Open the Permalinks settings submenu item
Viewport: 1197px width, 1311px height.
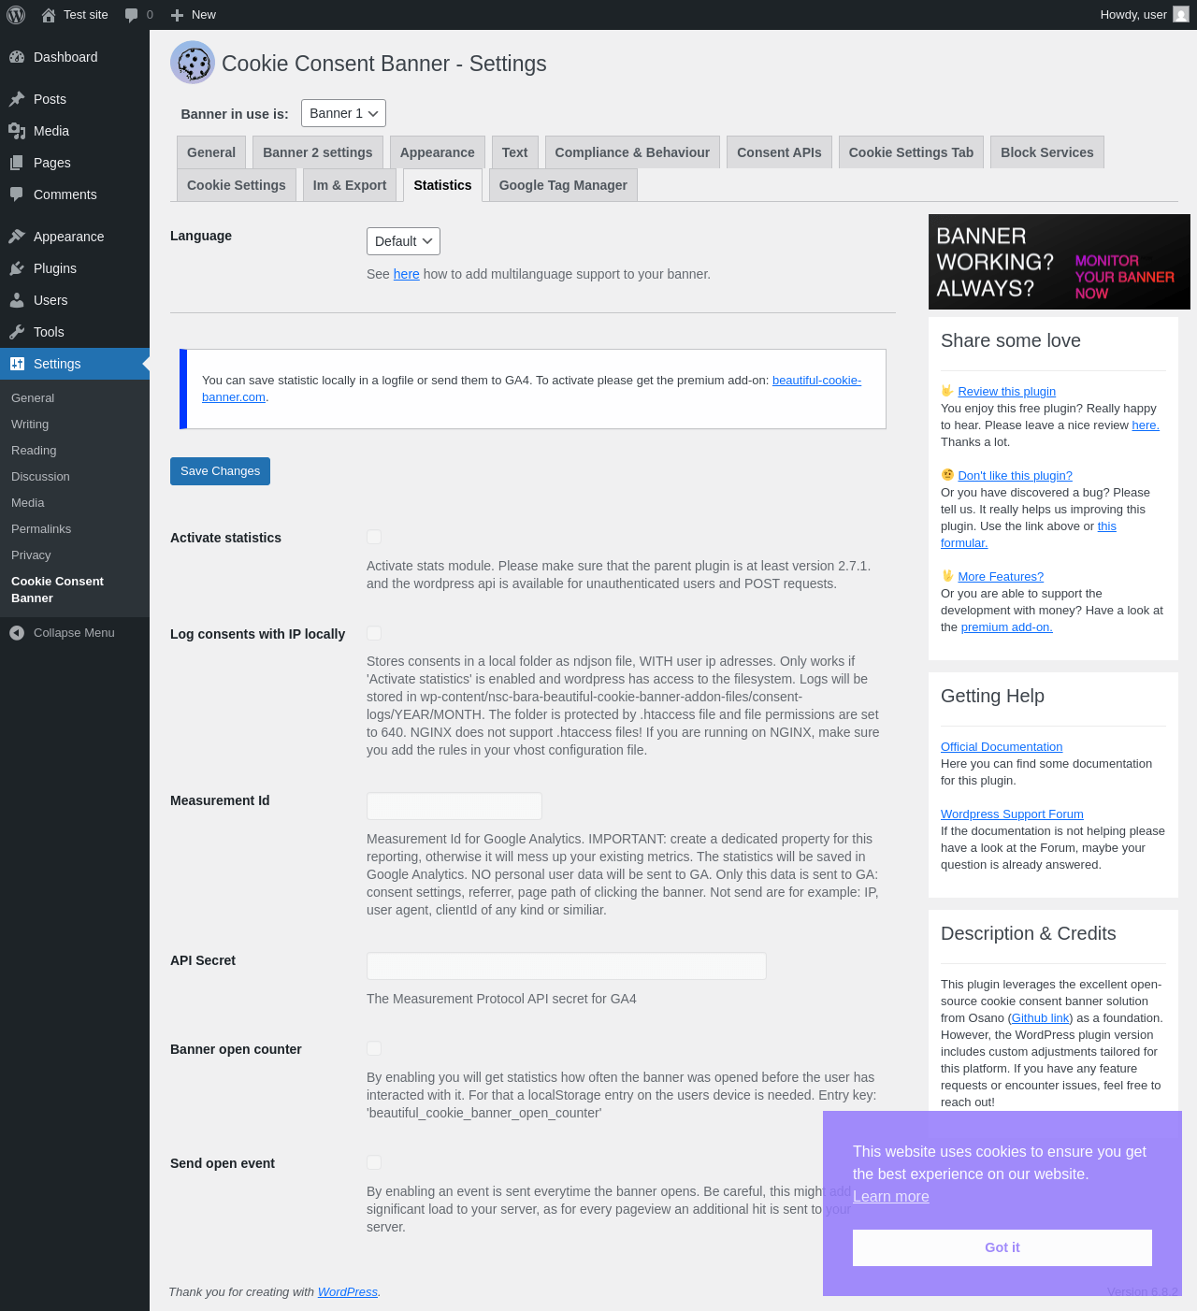tap(41, 529)
